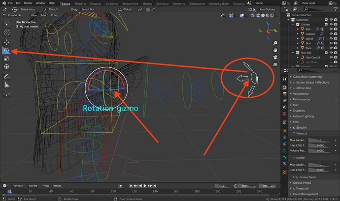The image size is (340, 201).
Task: Show the hidden HairStrand object
Action: (x=331, y=62)
